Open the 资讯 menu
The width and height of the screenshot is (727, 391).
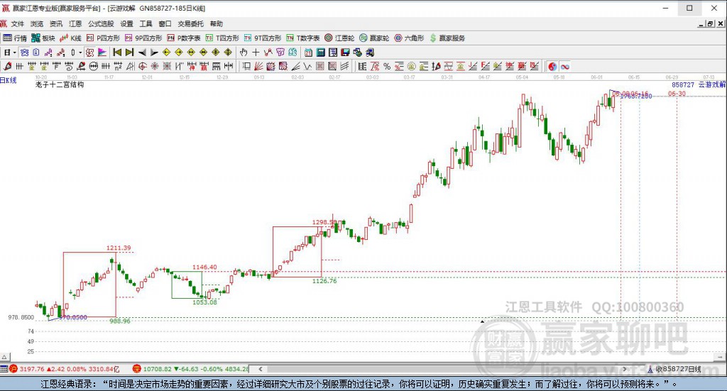pyautogui.click(x=56, y=23)
